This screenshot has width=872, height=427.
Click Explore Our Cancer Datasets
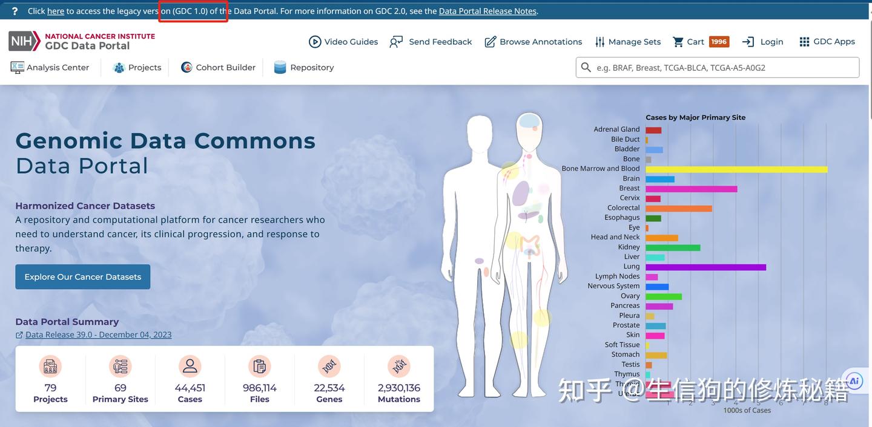[x=82, y=276]
